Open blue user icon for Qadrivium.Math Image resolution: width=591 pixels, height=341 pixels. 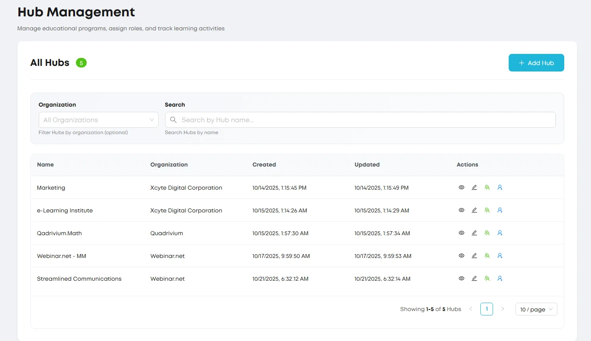[500, 233]
